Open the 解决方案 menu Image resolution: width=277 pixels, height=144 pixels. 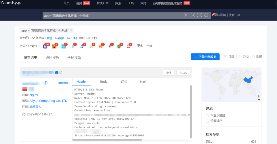point(103,3)
